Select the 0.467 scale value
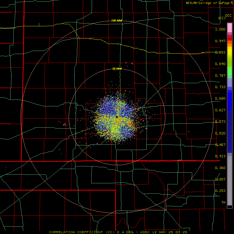Screen dimensions: 234x234 (220, 145)
